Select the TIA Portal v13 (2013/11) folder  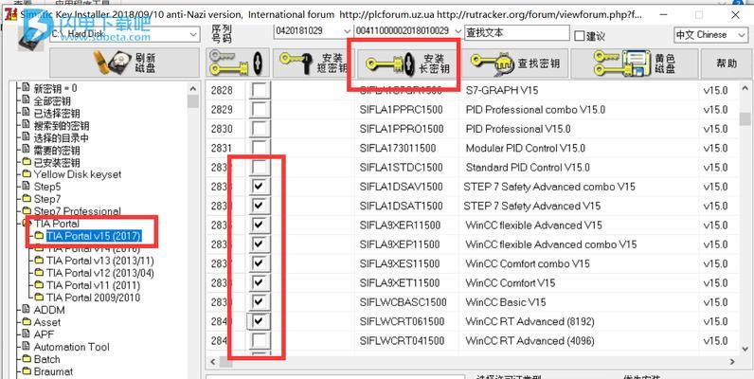pos(100,261)
